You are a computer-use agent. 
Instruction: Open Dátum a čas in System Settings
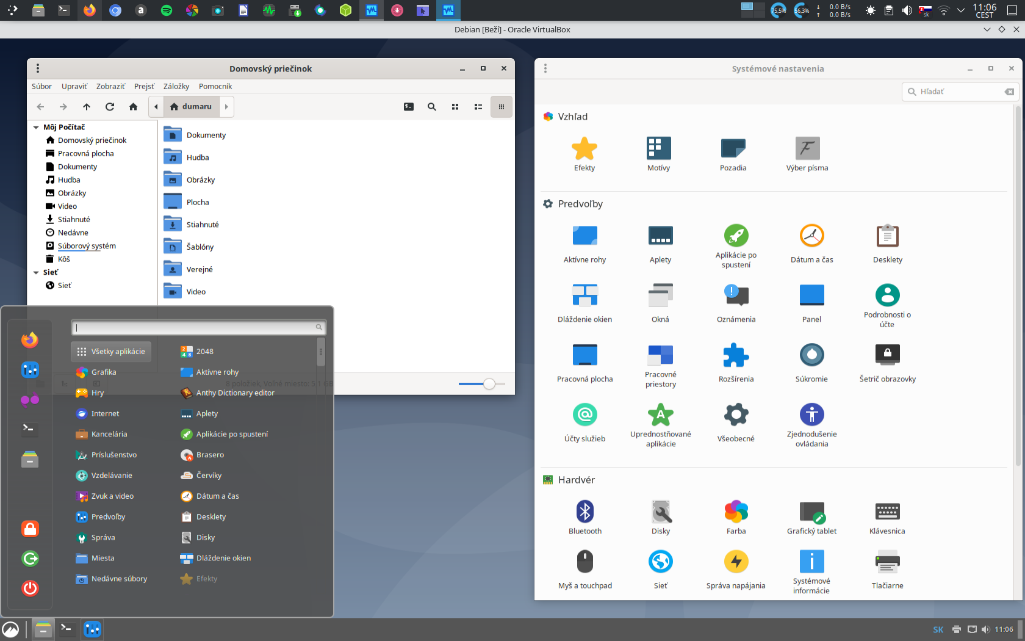click(811, 244)
